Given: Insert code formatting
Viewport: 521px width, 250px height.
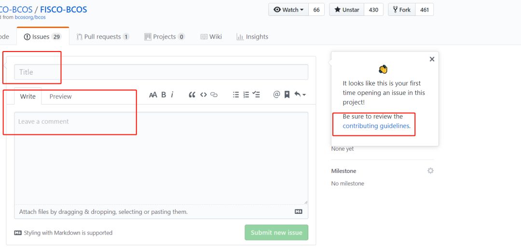Looking at the screenshot, I should point(204,95).
